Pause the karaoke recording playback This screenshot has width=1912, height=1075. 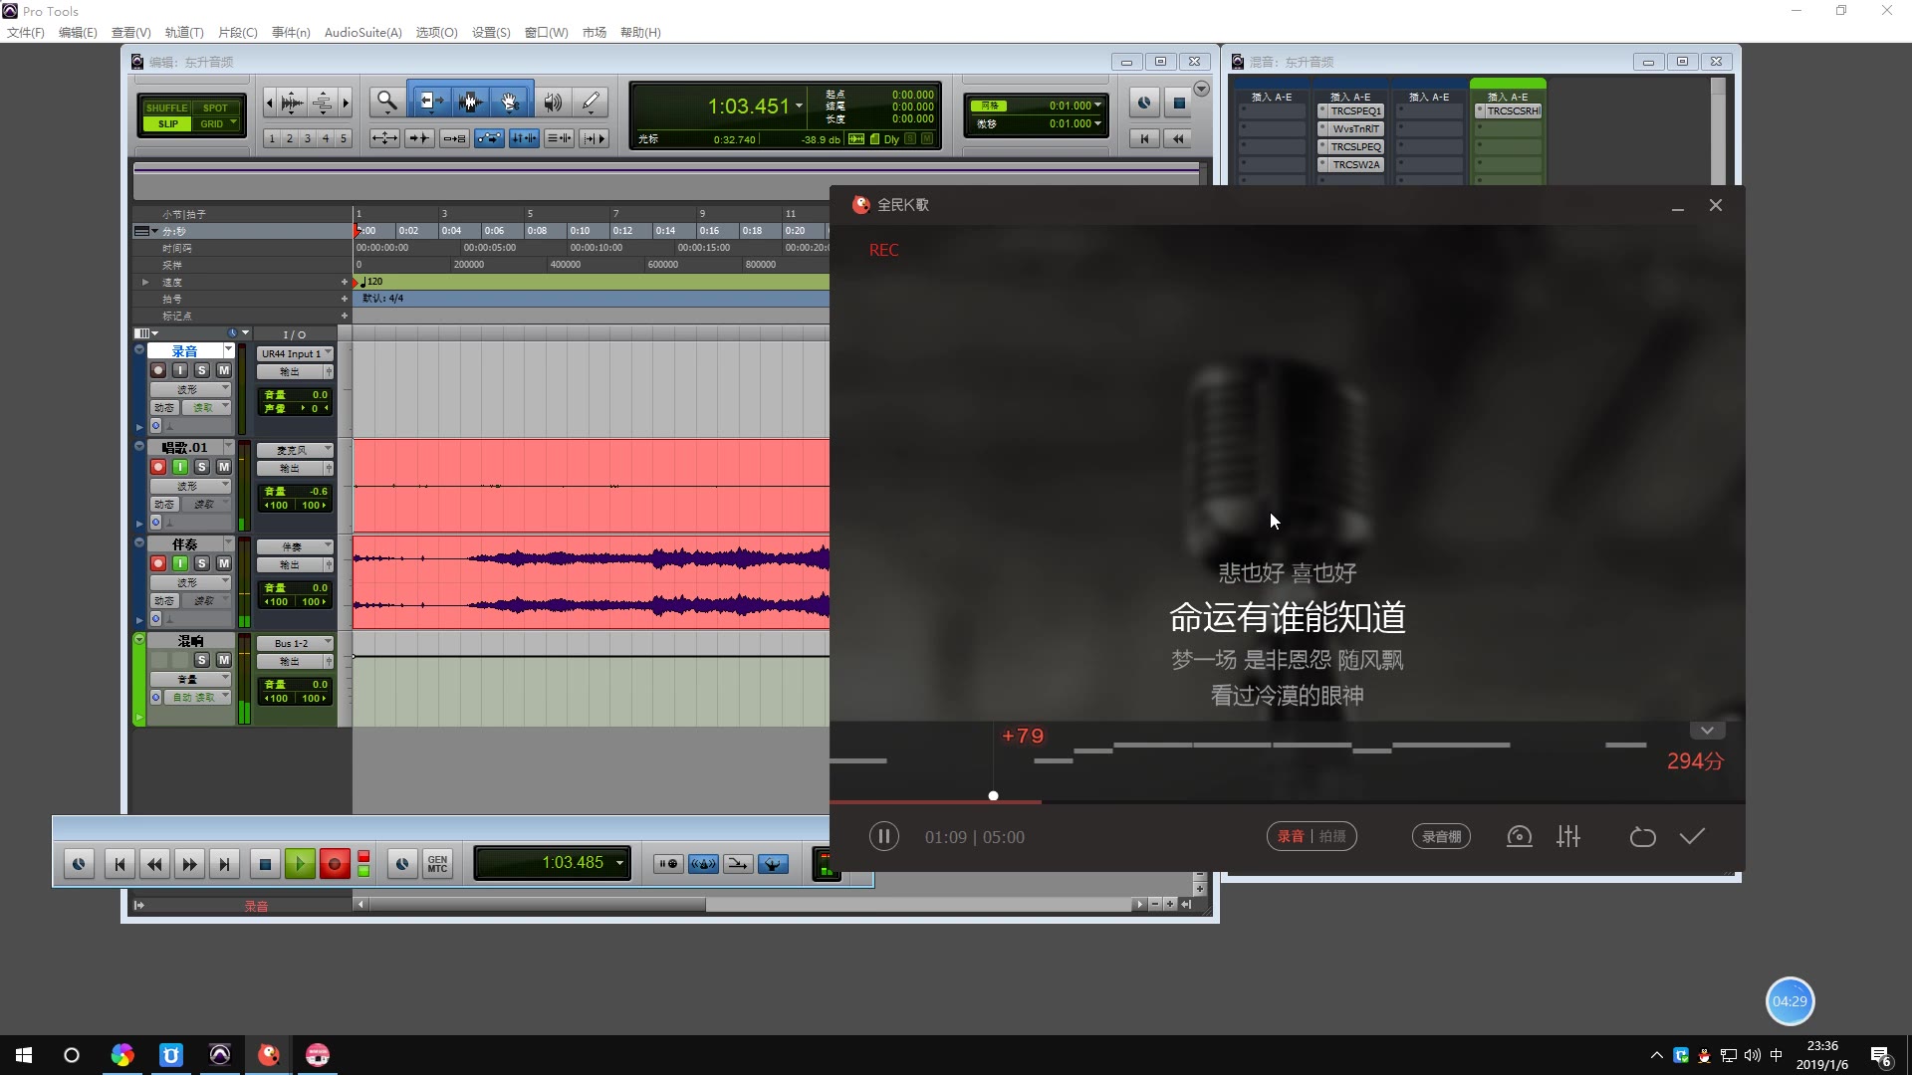[883, 836]
